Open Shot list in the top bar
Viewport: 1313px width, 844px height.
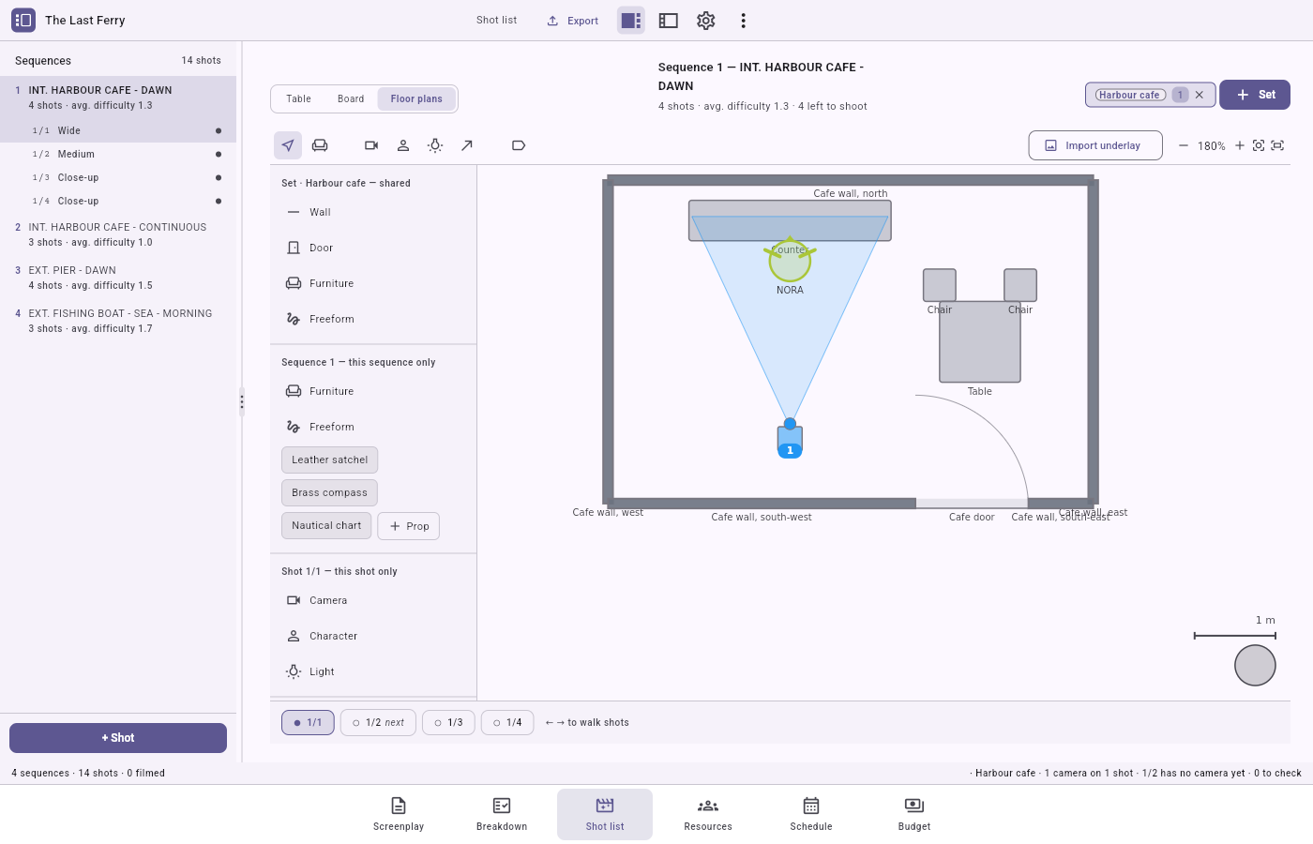click(496, 21)
